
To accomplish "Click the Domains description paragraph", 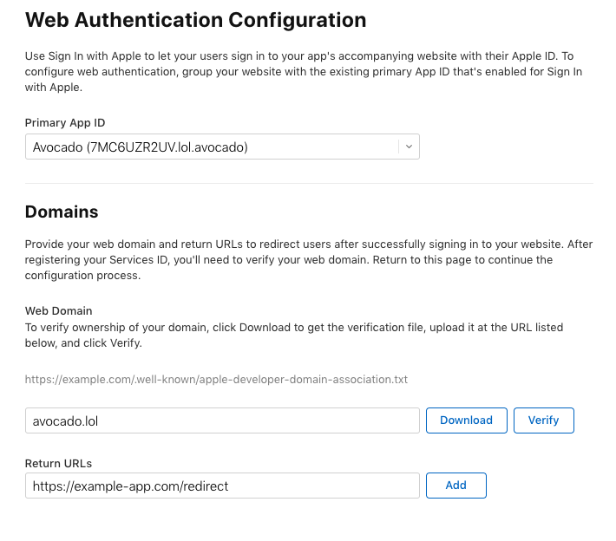I will point(308,260).
